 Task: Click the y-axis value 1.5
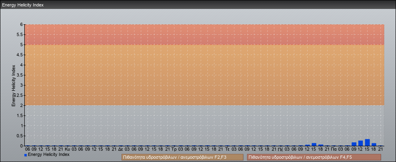click(20, 115)
